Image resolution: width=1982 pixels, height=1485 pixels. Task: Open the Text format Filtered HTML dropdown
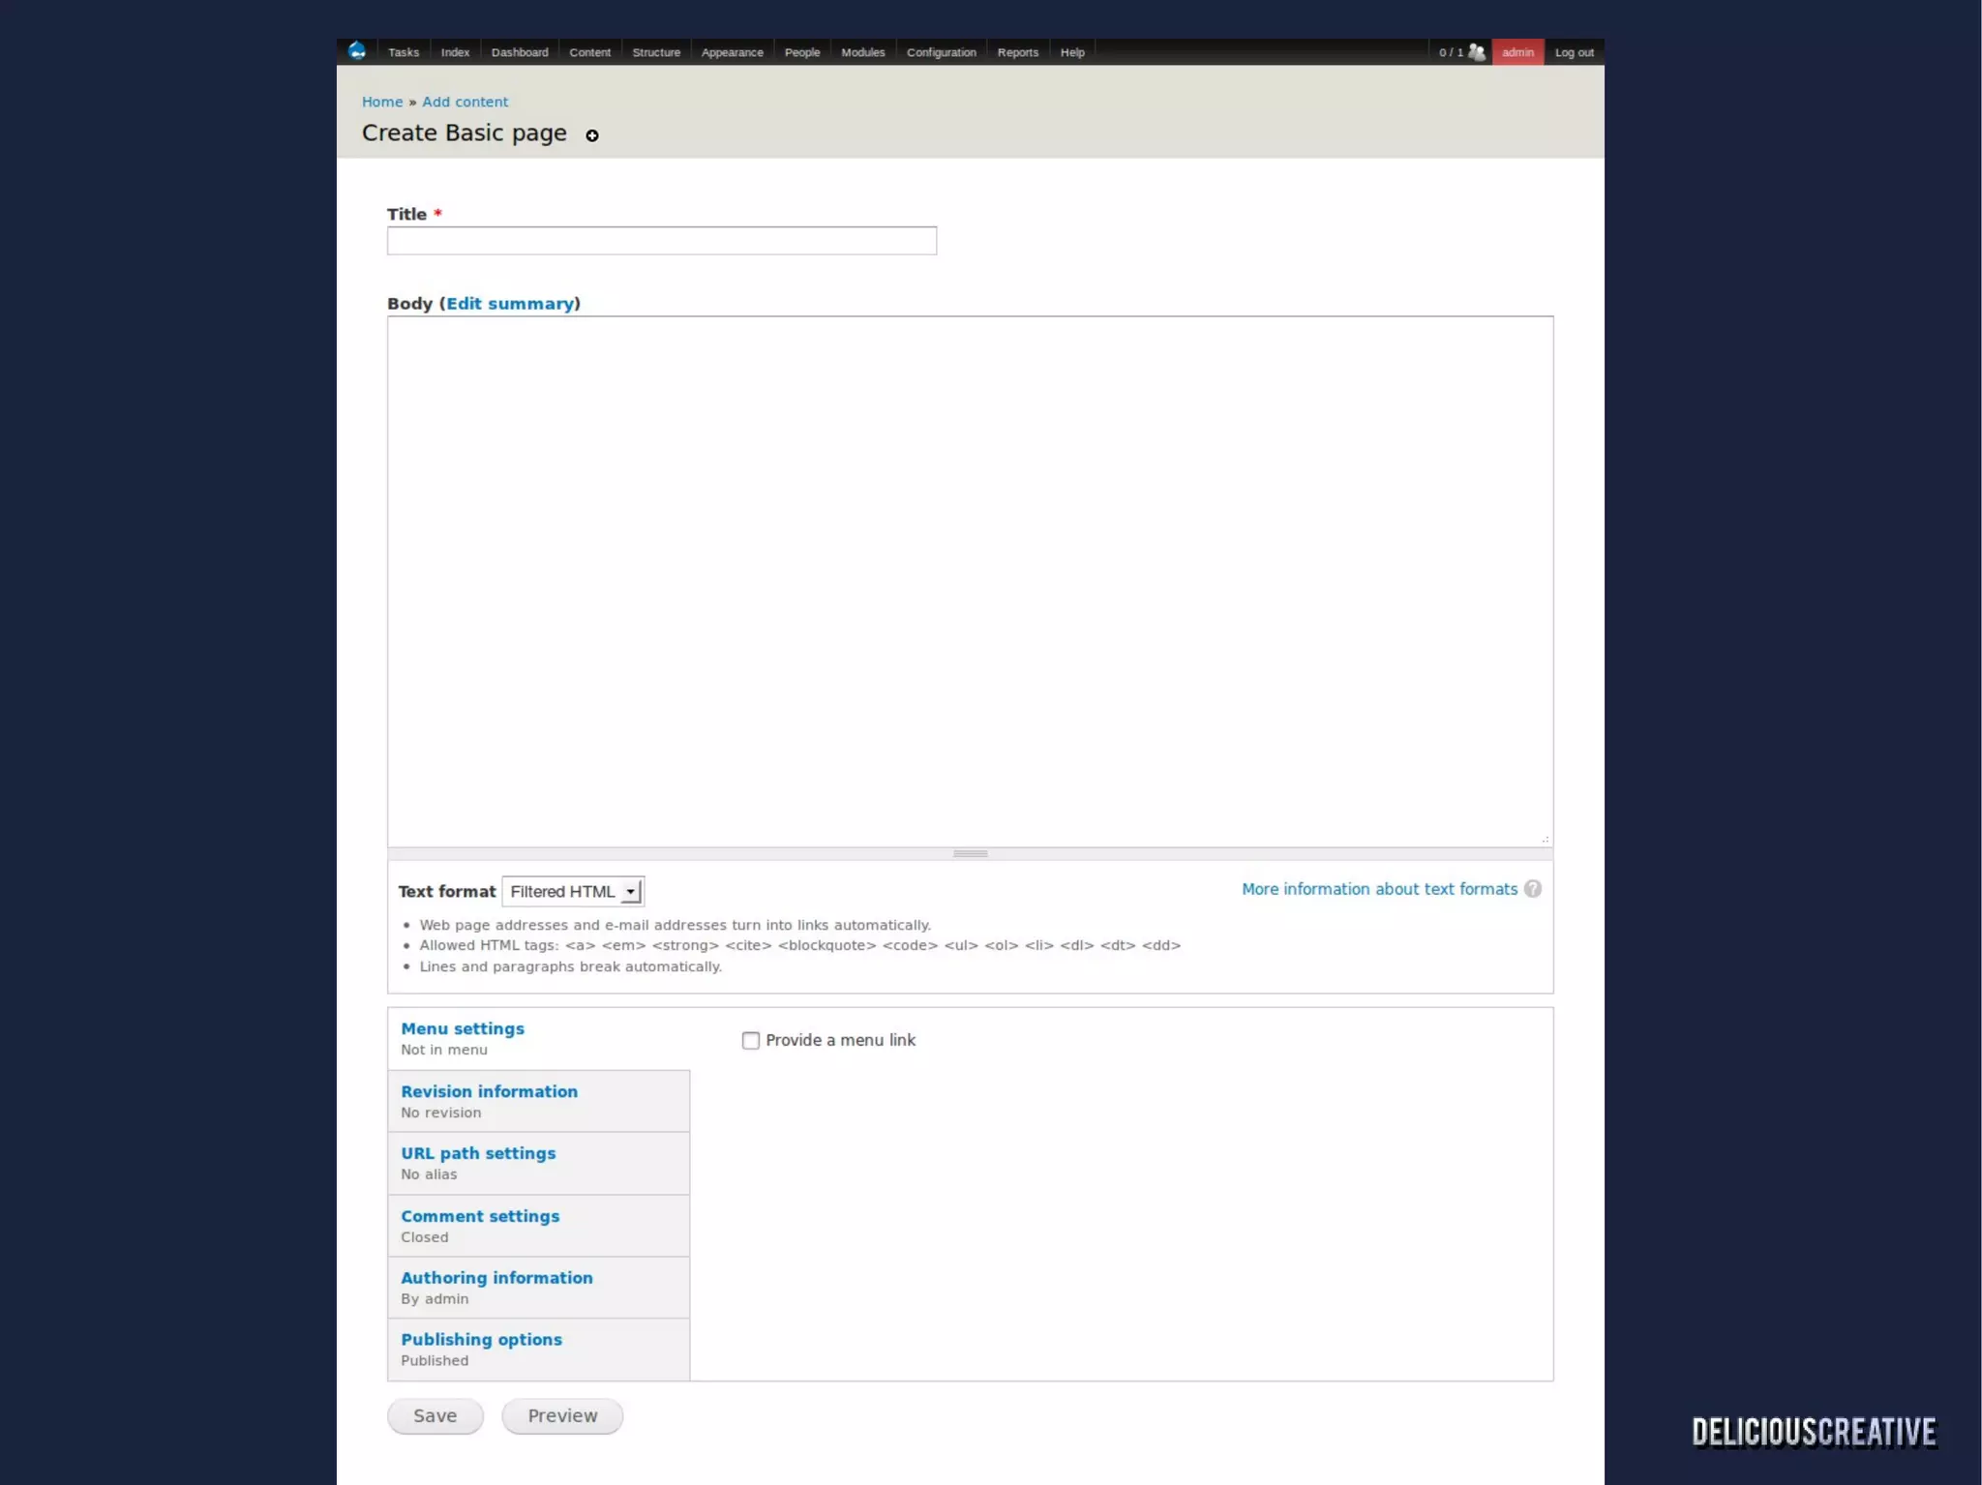[573, 891]
